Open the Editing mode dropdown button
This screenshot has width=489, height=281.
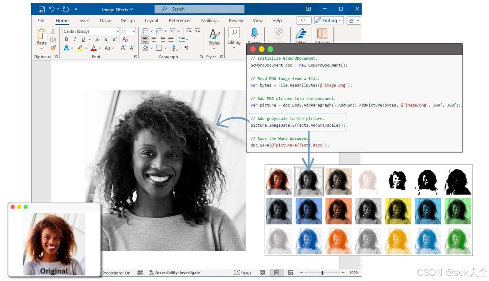tap(329, 20)
